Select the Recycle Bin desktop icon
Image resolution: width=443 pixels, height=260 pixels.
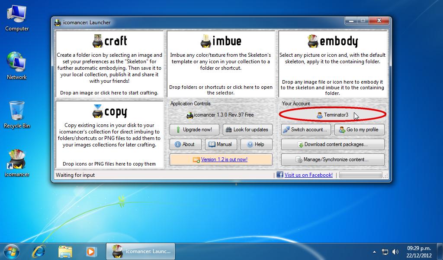click(17, 115)
